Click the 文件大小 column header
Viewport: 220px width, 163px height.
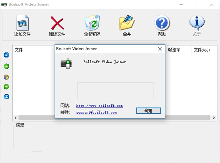click(202, 50)
